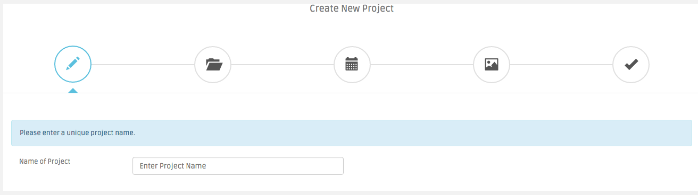Switch to the second wizard step circle
This screenshot has width=698, height=195.
213,65
